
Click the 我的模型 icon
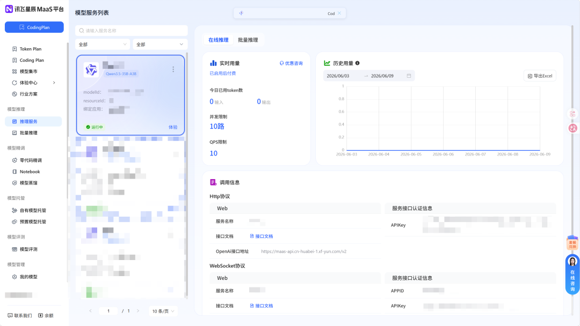15,277
